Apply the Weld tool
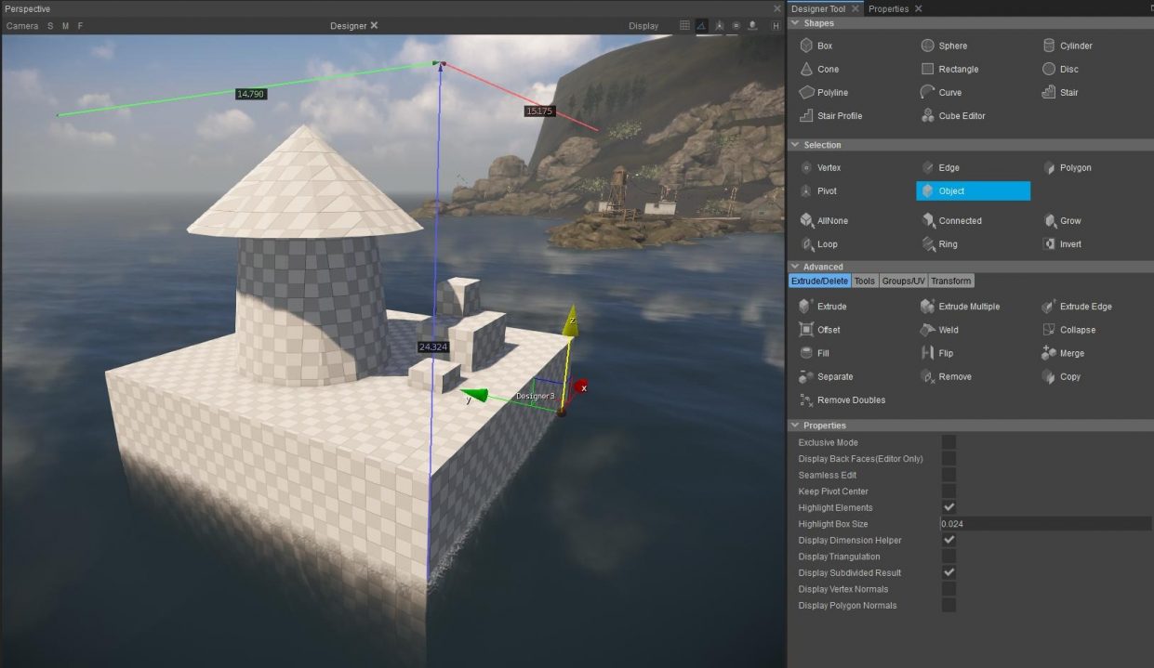The width and height of the screenshot is (1154, 668). click(940, 329)
